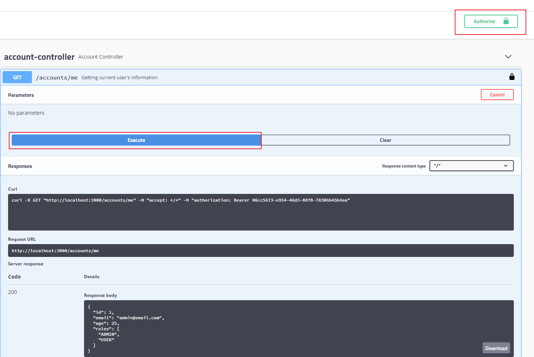Click the Account Controller subtitle
Screen dimensions: 534x357
click(101, 57)
